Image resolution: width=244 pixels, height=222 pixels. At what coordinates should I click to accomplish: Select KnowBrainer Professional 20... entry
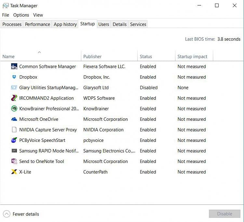(x=49, y=109)
